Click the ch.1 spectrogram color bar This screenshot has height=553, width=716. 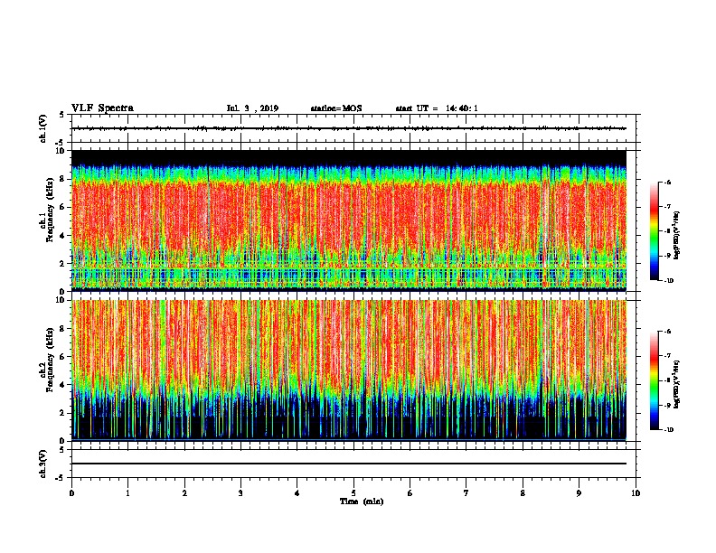tap(655, 231)
